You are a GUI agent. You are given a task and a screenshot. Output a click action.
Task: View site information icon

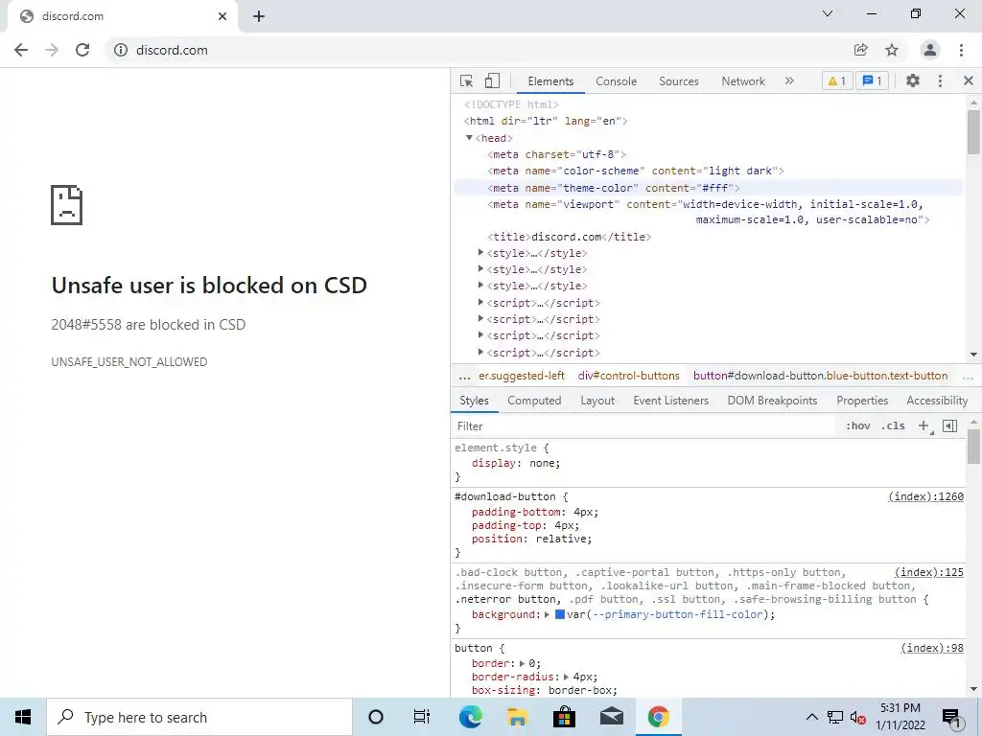point(121,50)
